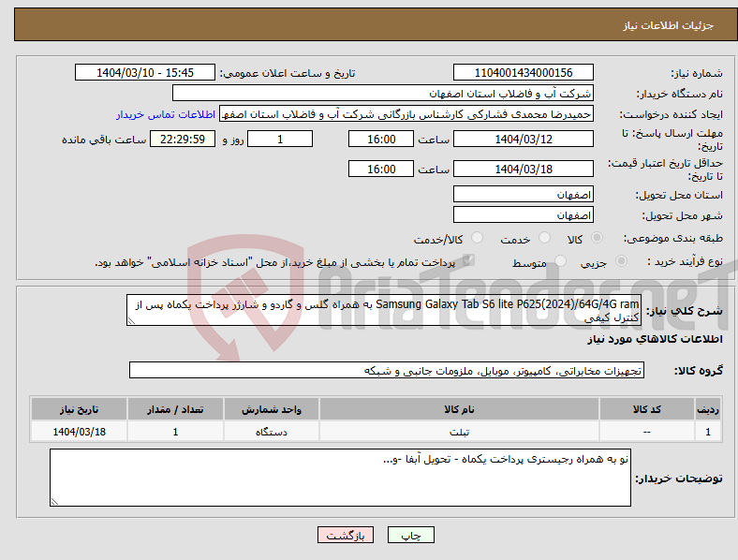
Task: Click the استان محل تحویل label
Action: click(x=679, y=195)
